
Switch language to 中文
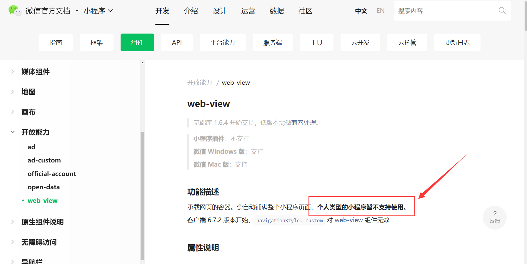(x=361, y=11)
